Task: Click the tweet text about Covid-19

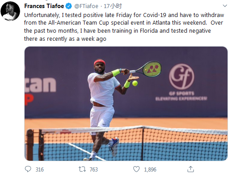Action: [124, 27]
